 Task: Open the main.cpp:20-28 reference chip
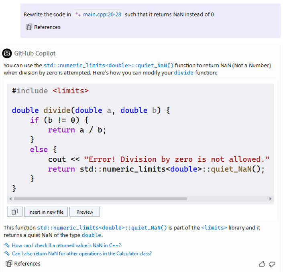pos(98,14)
